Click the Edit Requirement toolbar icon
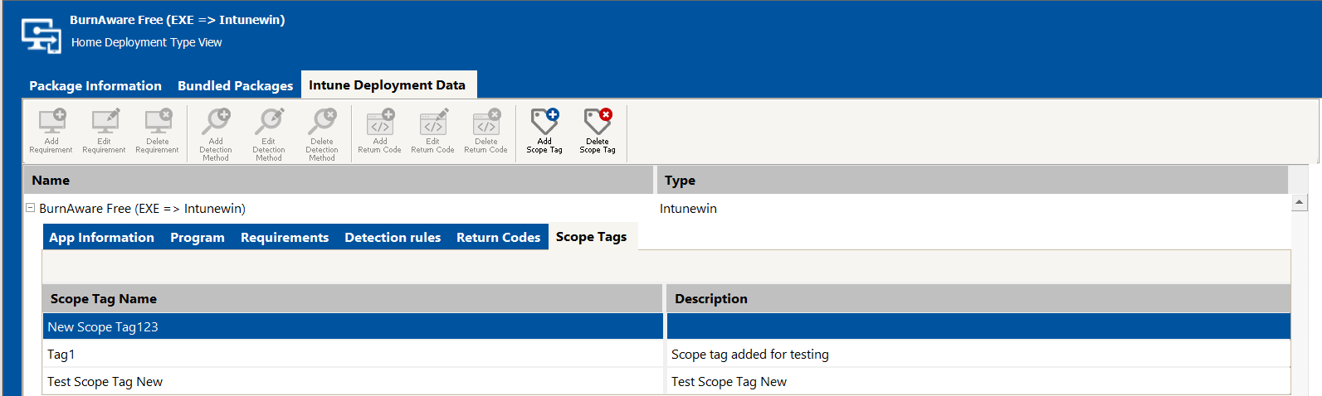 point(105,123)
